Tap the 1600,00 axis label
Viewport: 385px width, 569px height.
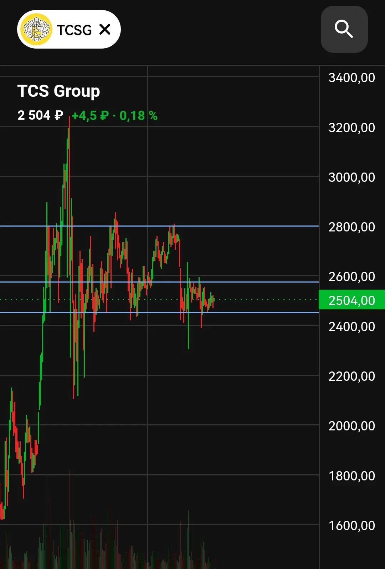[x=351, y=525]
